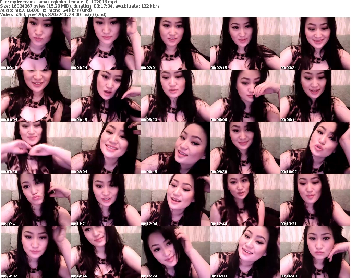Open the last thumbnail, 00:16:40
Viewport: 351px width, 278px height.
(x=315, y=252)
